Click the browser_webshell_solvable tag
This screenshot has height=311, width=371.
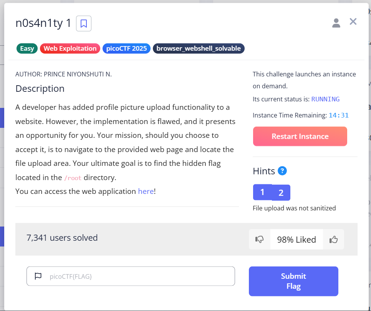199,48
